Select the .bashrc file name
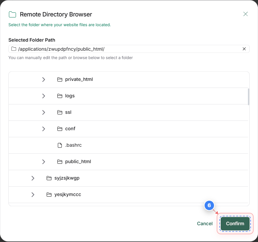The image size is (258, 242). click(73, 145)
